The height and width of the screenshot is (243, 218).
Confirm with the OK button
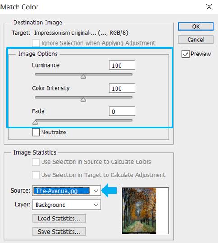pos(195,27)
